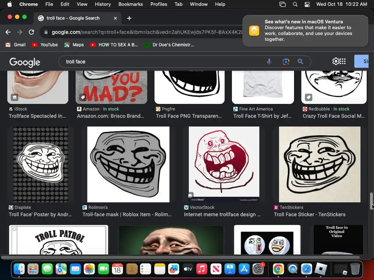
Task: Open 'Troll-face mask | Roblox Item' link
Action: (127, 214)
